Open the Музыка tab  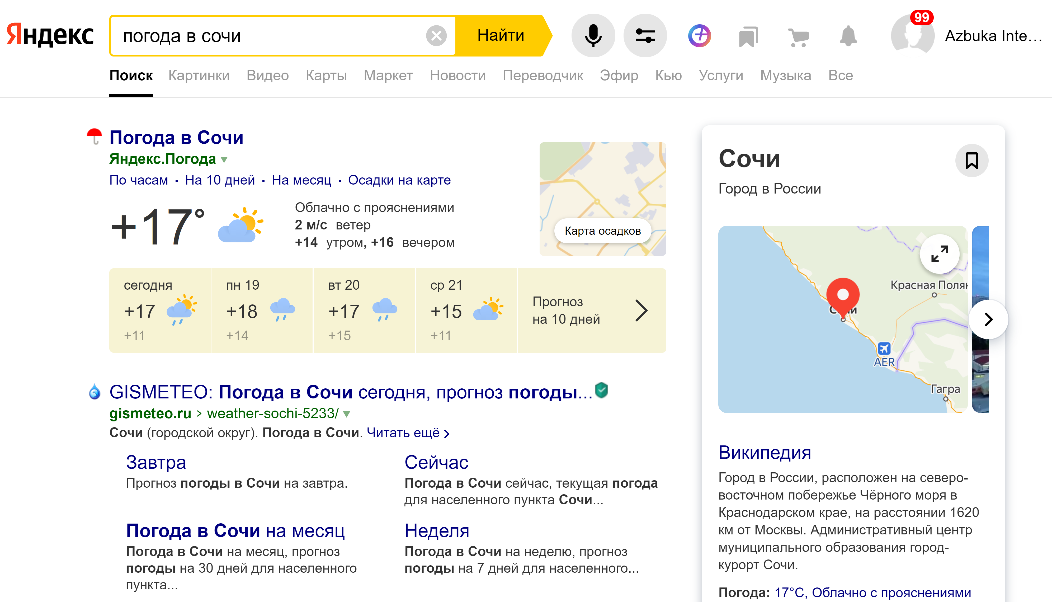[785, 75]
